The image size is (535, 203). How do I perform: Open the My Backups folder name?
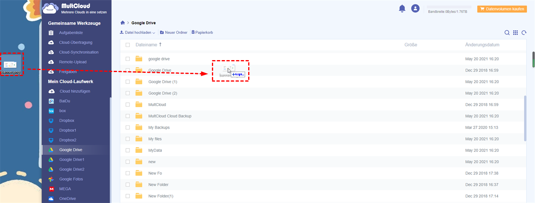159,127
